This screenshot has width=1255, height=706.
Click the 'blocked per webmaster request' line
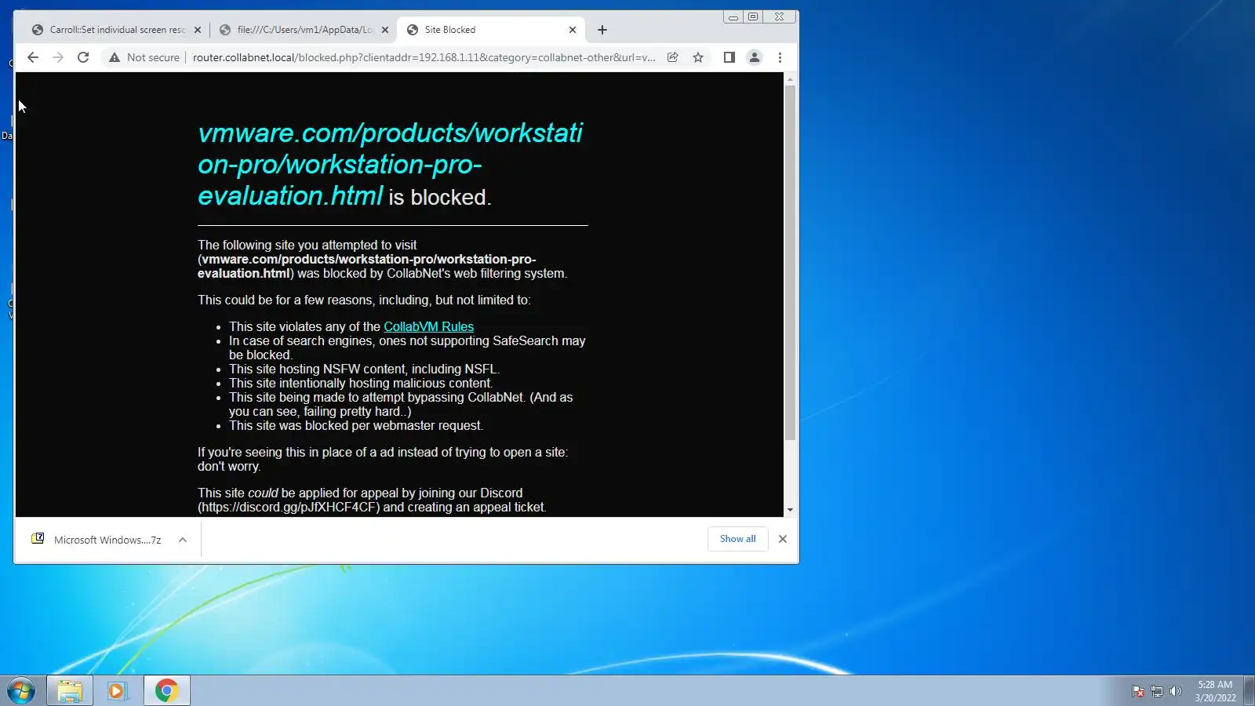pyautogui.click(x=356, y=425)
